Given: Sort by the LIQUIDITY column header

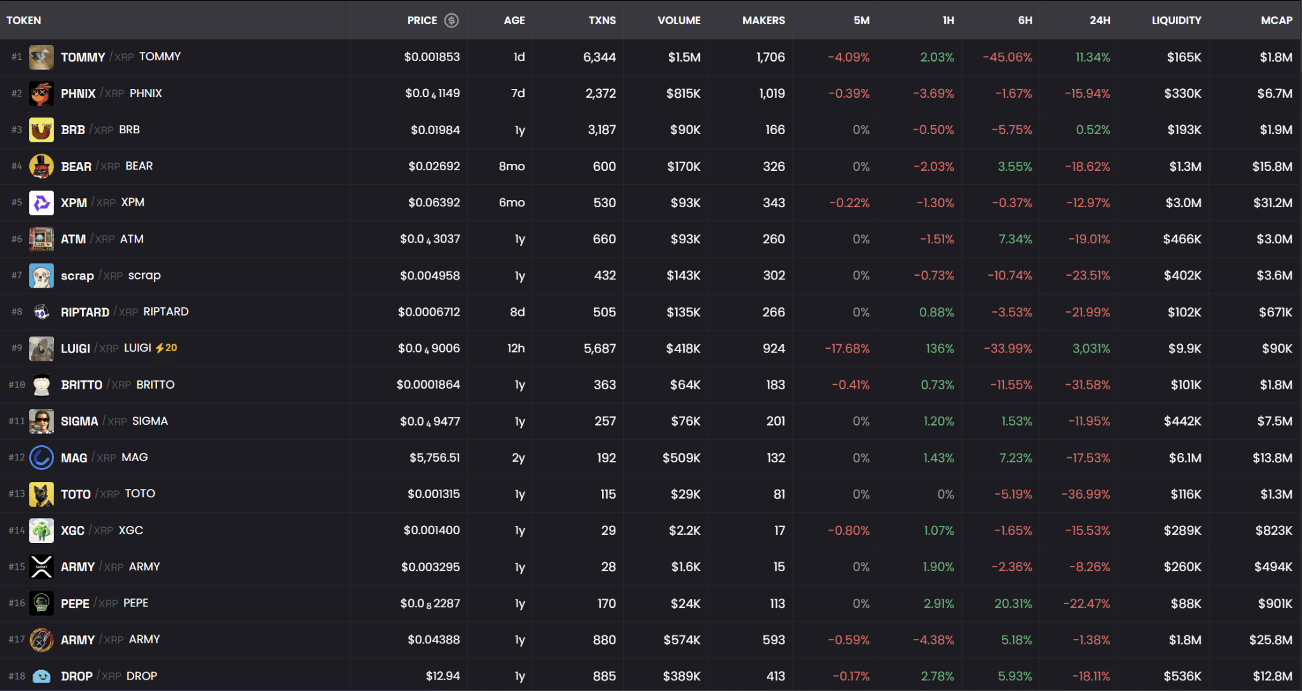Looking at the screenshot, I should (x=1176, y=20).
